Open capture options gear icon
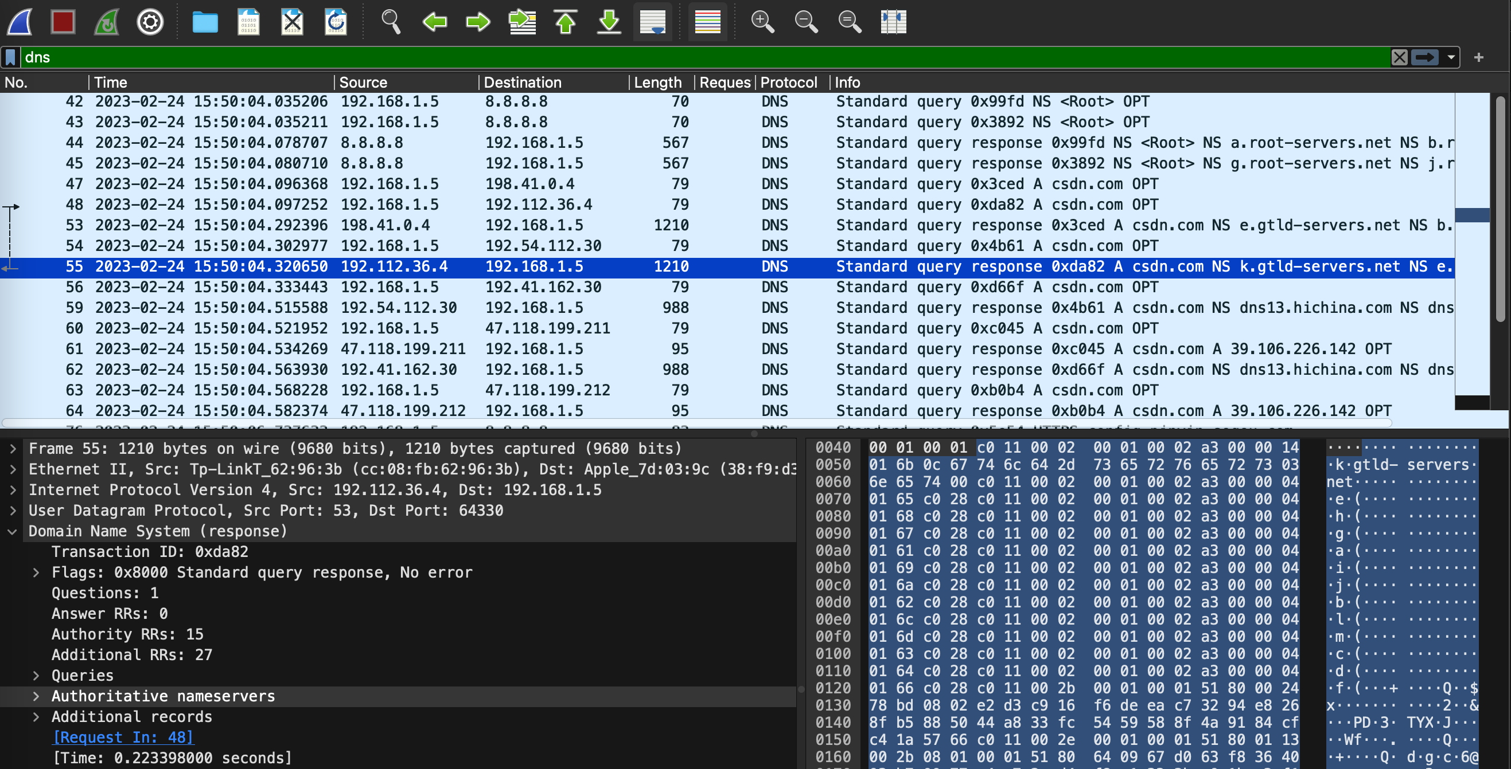Viewport: 1511px width, 769px height. 150,22
